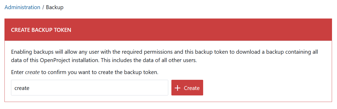Click the CREATE BACKUP TOKEN heading
Image resolution: width=337 pixels, height=109 pixels.
tap(41, 30)
